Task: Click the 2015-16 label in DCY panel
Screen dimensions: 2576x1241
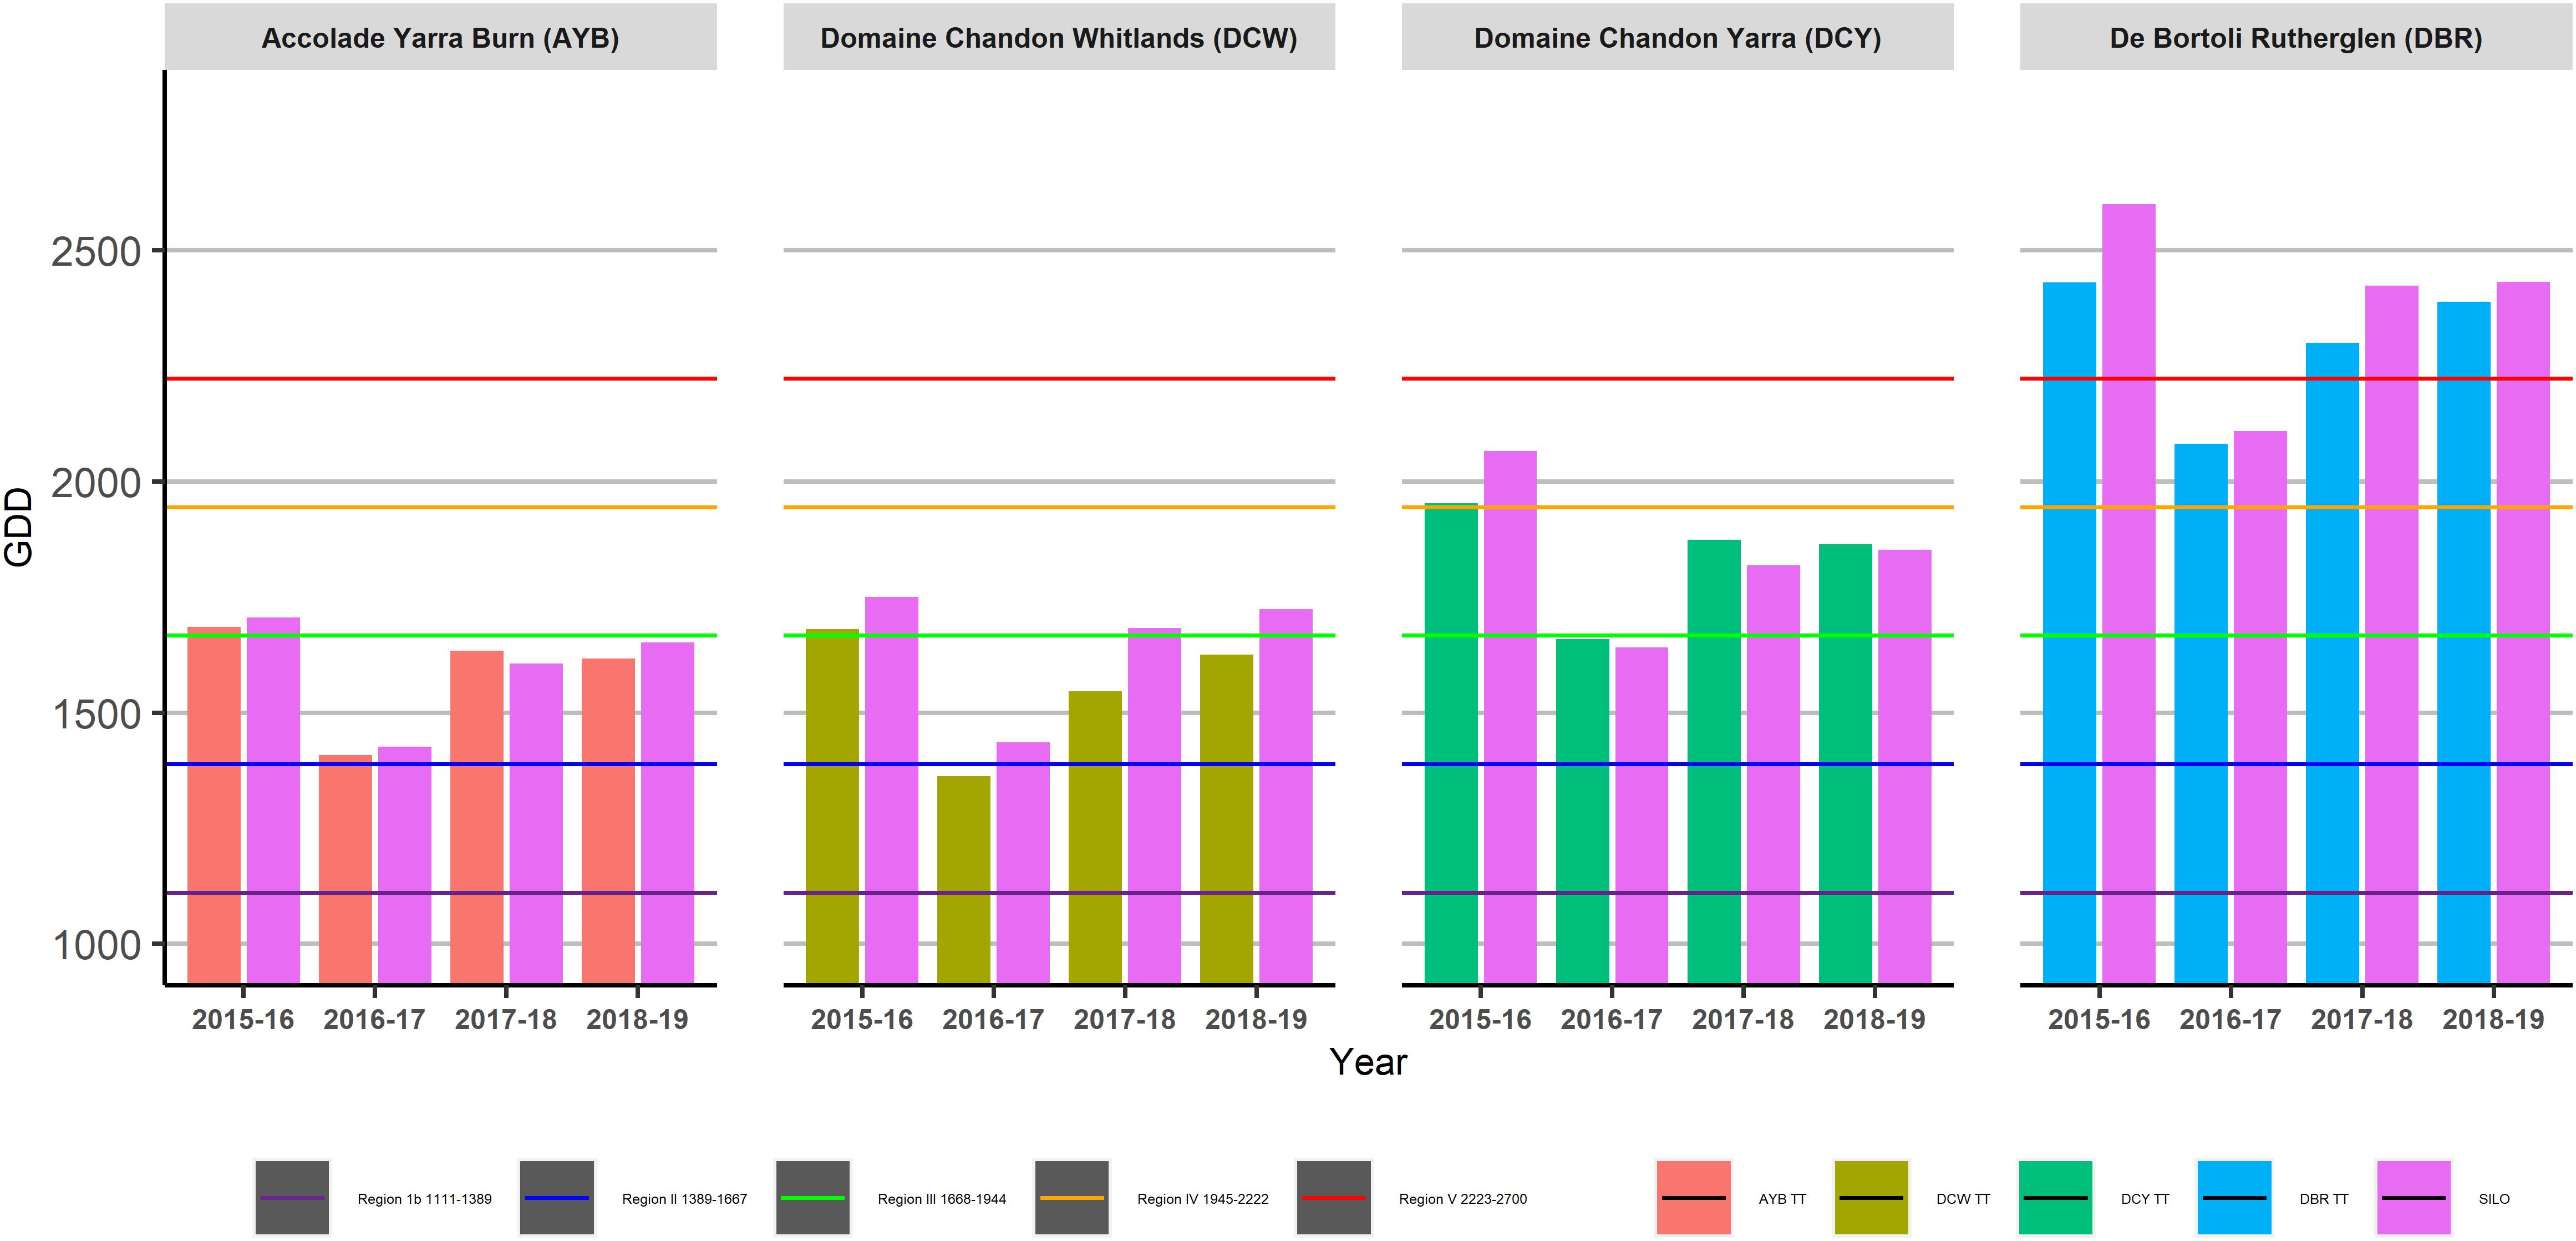Action: point(1480,1019)
